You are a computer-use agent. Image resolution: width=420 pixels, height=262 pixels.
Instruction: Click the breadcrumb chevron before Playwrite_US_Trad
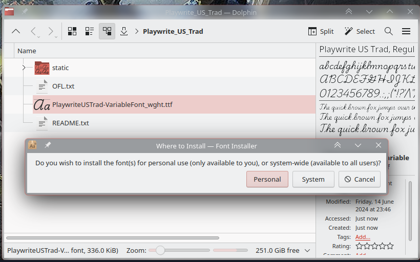coord(137,31)
